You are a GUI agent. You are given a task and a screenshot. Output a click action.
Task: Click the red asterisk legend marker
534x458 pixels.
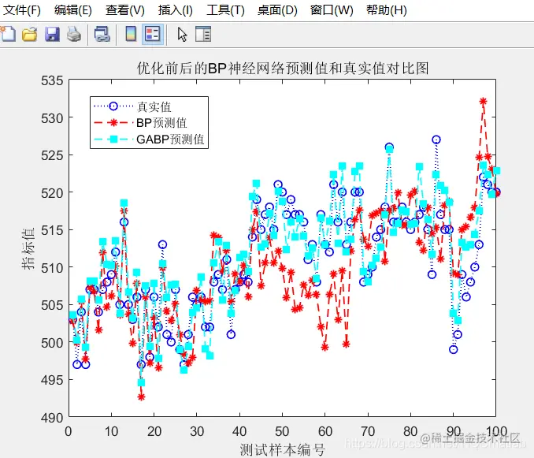click(113, 123)
